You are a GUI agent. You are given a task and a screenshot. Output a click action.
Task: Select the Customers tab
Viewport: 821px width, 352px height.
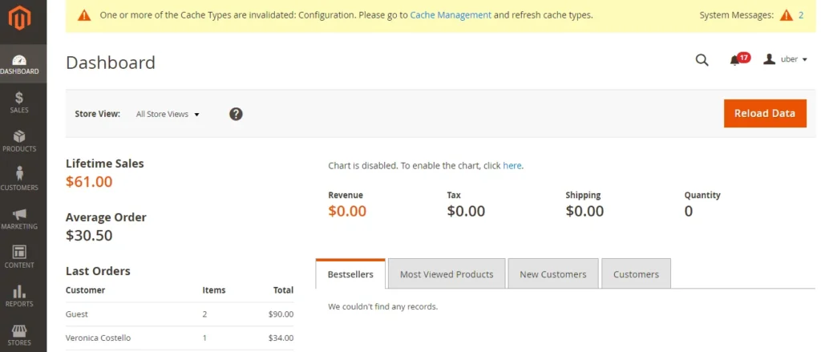pyautogui.click(x=636, y=274)
